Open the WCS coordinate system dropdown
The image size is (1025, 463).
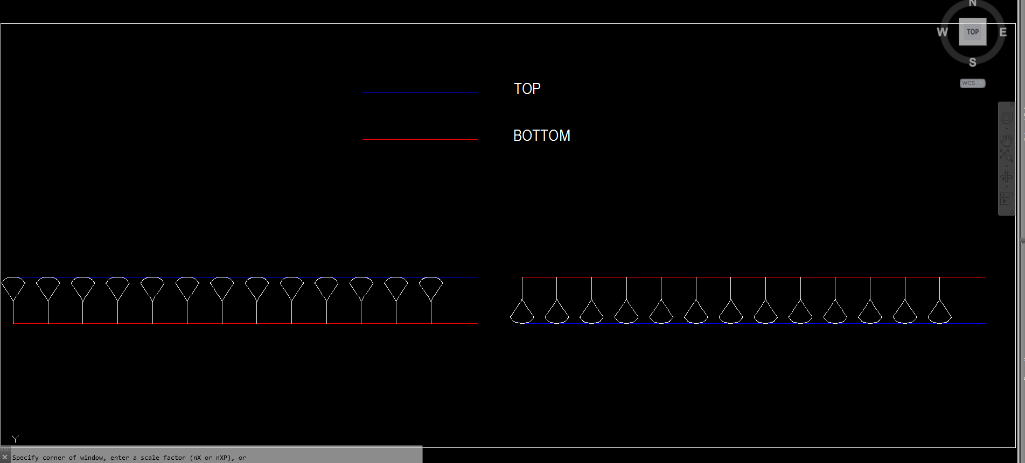972,83
